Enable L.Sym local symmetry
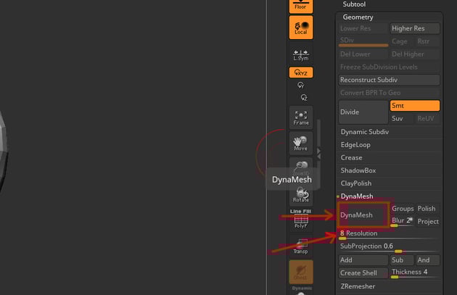The height and width of the screenshot is (295, 457). [x=301, y=55]
